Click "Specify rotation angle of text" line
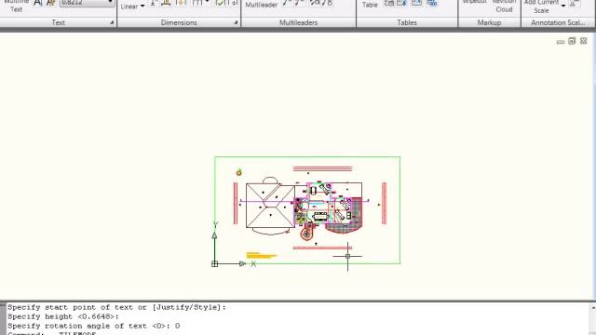 click(x=93, y=326)
